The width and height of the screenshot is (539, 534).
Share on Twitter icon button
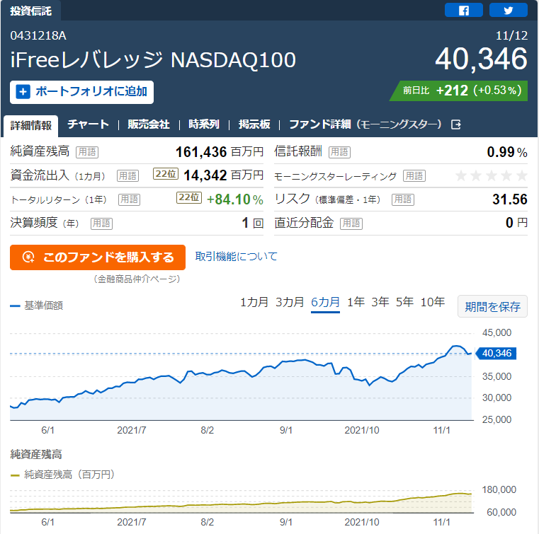coord(508,10)
